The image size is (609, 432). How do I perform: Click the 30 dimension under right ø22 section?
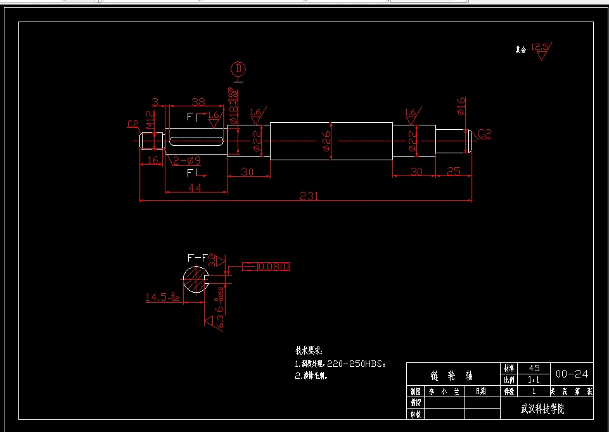pyautogui.click(x=416, y=171)
